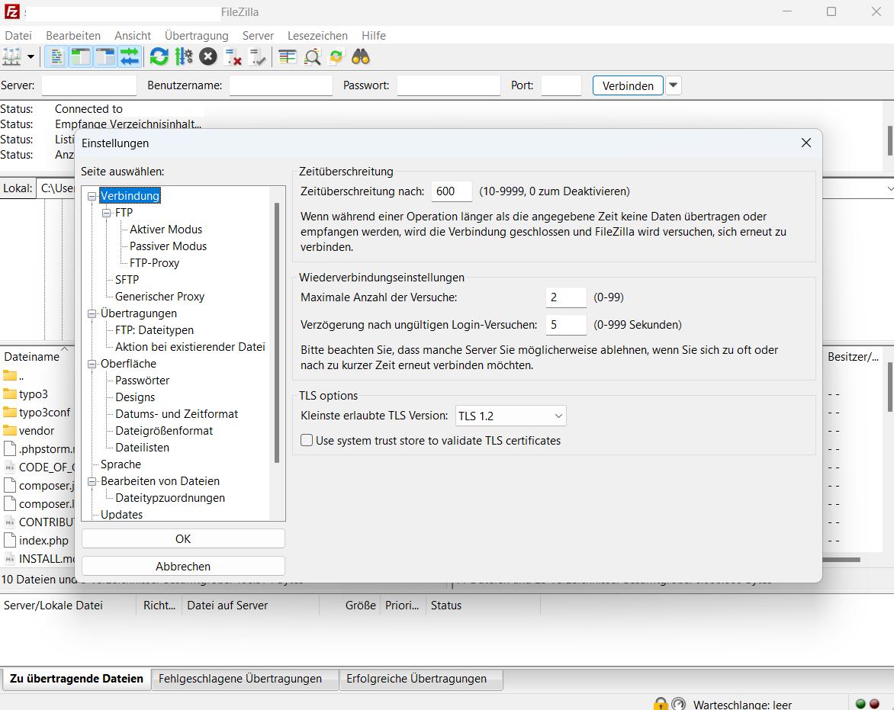Screen dimensions: 894x710
Task: Switch to Zu übertragende Dateien tab
Action: pos(76,679)
